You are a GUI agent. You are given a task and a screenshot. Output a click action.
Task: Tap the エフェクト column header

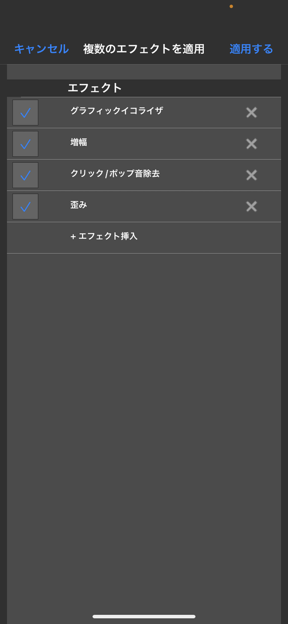point(95,88)
